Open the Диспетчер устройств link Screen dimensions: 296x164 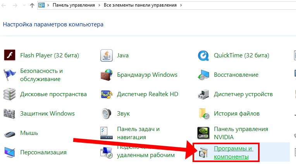point(243,94)
